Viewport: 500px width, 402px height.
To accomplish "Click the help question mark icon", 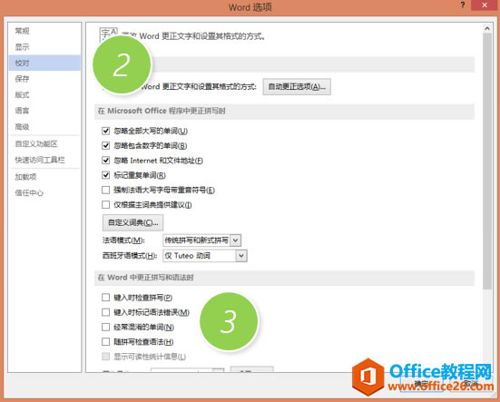I will tap(463, 5).
